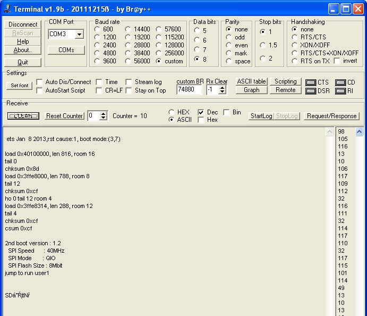This screenshot has width=367, height=316.
Task: Click Reset Counter button
Action: [65, 116]
